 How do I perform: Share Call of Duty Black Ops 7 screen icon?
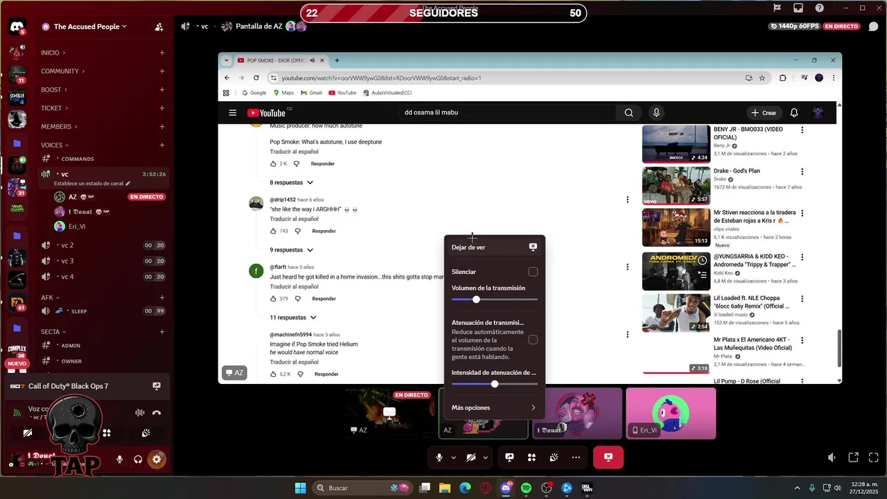[157, 386]
